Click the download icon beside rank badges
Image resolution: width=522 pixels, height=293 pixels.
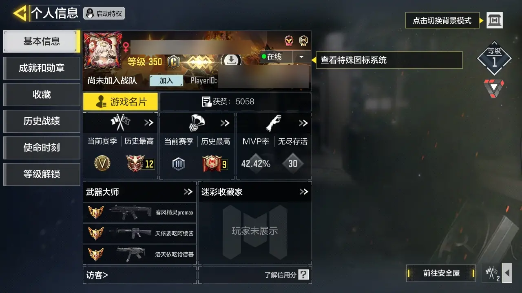231,61
